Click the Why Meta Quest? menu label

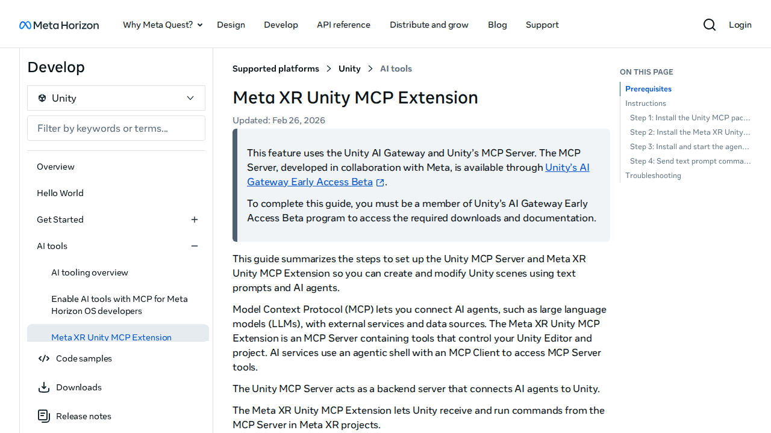click(158, 25)
